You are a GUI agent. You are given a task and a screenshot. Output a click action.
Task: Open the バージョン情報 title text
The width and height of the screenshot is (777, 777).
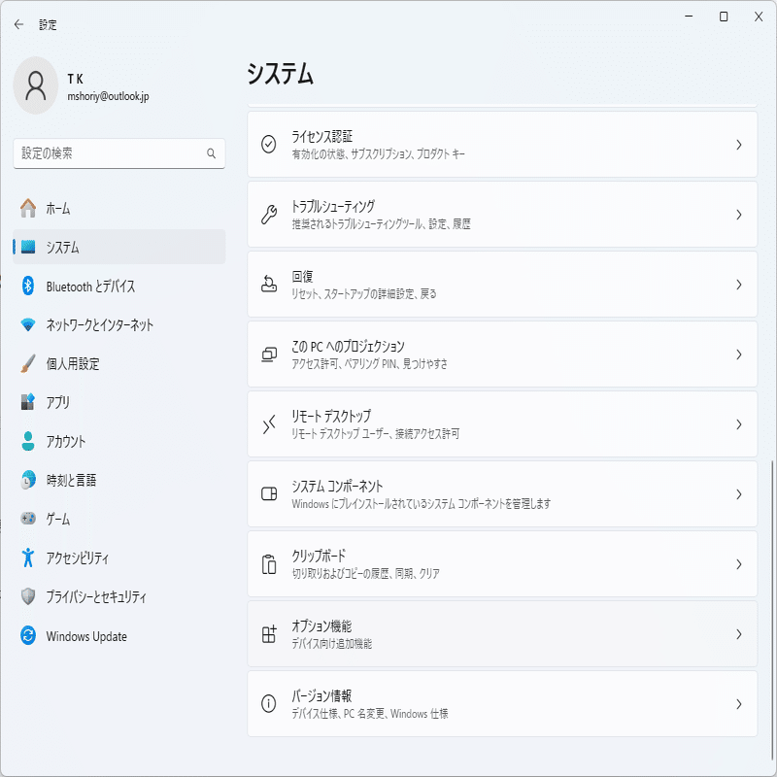[321, 695]
